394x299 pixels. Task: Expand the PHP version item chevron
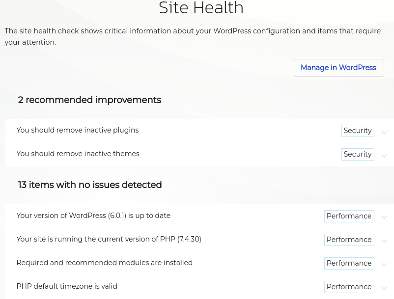click(384, 241)
